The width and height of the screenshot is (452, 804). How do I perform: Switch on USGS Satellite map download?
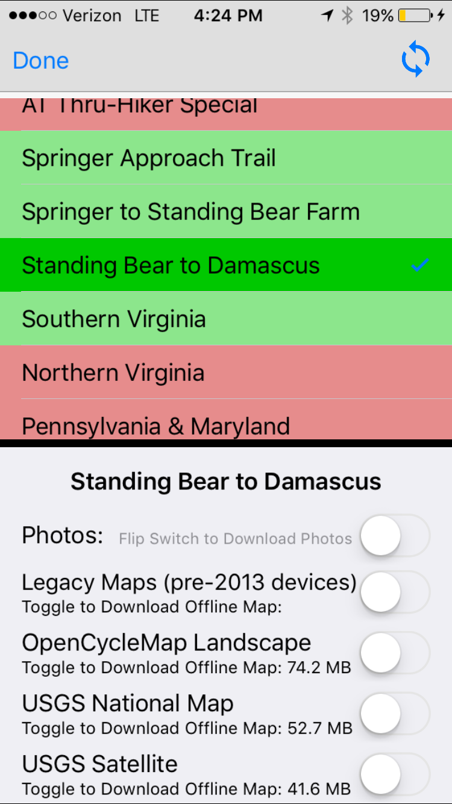[395, 774]
